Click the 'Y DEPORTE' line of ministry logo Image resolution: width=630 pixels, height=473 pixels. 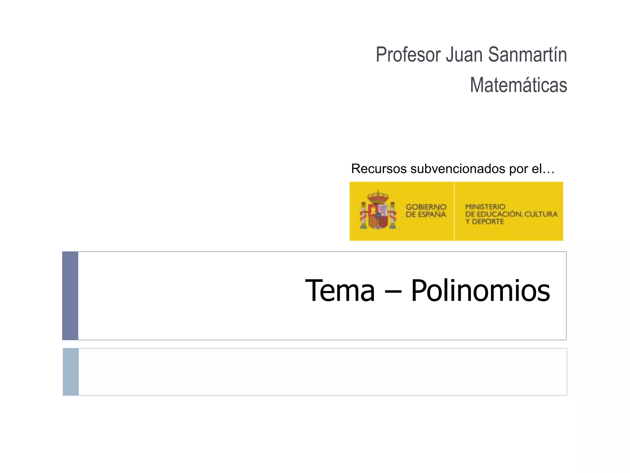pyautogui.click(x=484, y=222)
